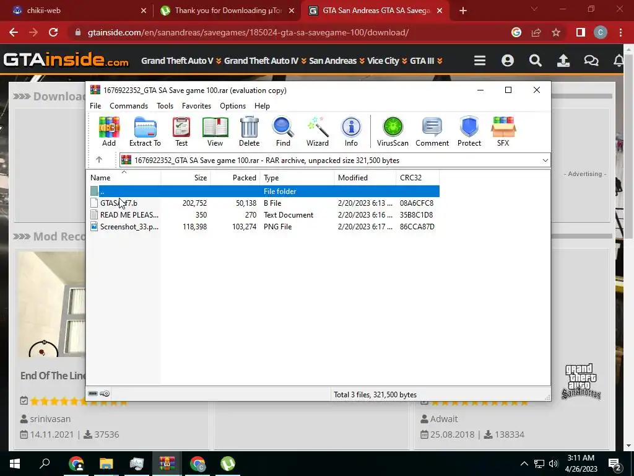Open Chrome tab search chevron

click(x=534, y=9)
